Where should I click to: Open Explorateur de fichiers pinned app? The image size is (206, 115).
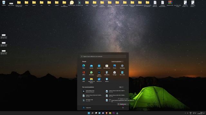coord(91,80)
